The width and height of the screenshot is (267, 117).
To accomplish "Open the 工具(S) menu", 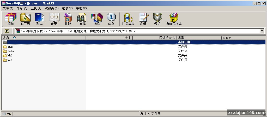I will point(36,8).
